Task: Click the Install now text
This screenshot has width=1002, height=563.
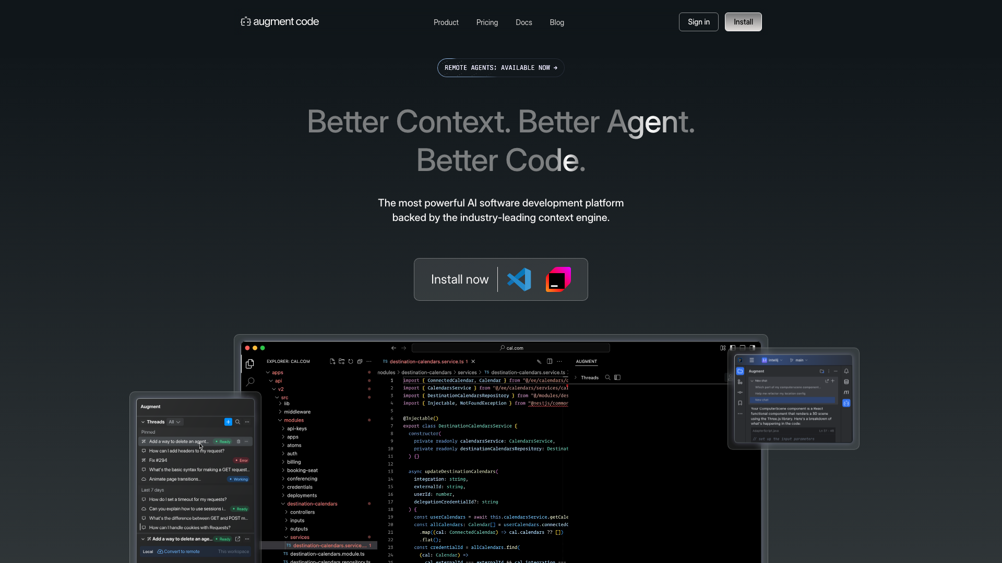Action: click(460, 279)
